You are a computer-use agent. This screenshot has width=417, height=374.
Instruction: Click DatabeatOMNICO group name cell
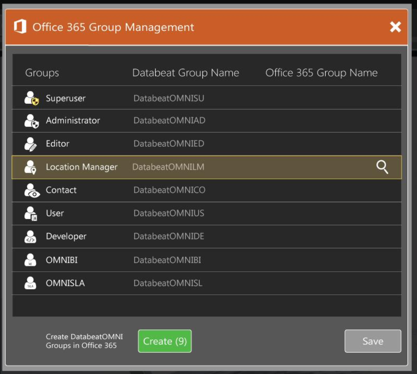tap(169, 190)
